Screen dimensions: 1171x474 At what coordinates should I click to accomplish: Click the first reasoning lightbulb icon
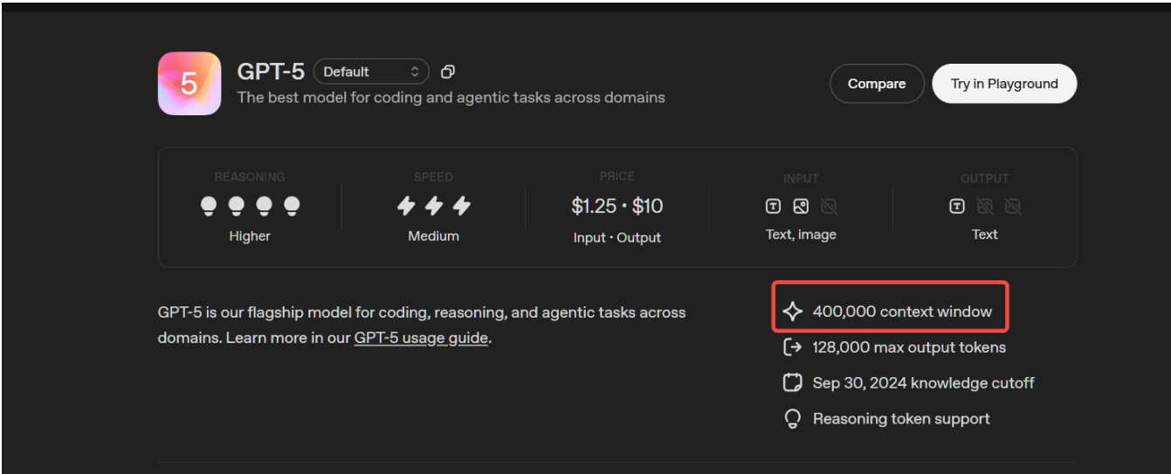209,206
